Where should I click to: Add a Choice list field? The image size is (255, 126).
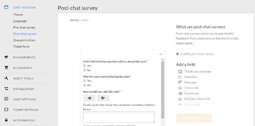click(191, 88)
